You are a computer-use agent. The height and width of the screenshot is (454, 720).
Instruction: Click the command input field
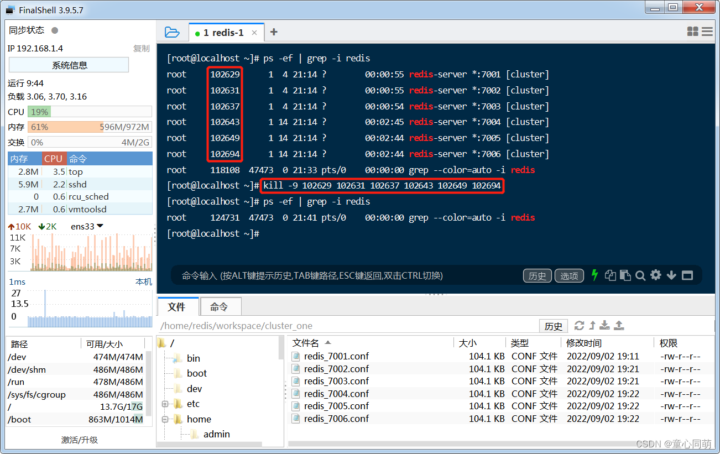[x=348, y=275]
